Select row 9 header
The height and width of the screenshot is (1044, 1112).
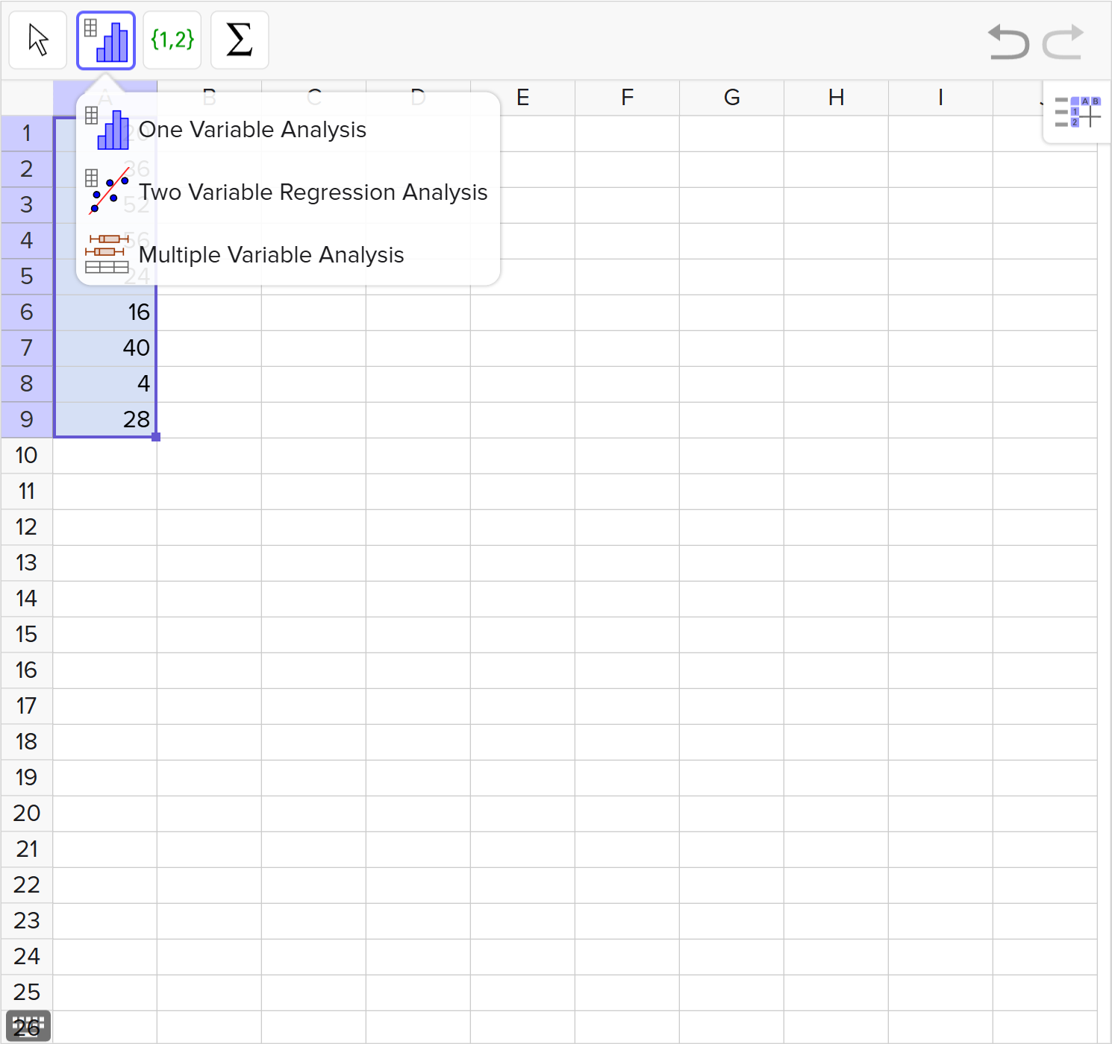pos(27,420)
